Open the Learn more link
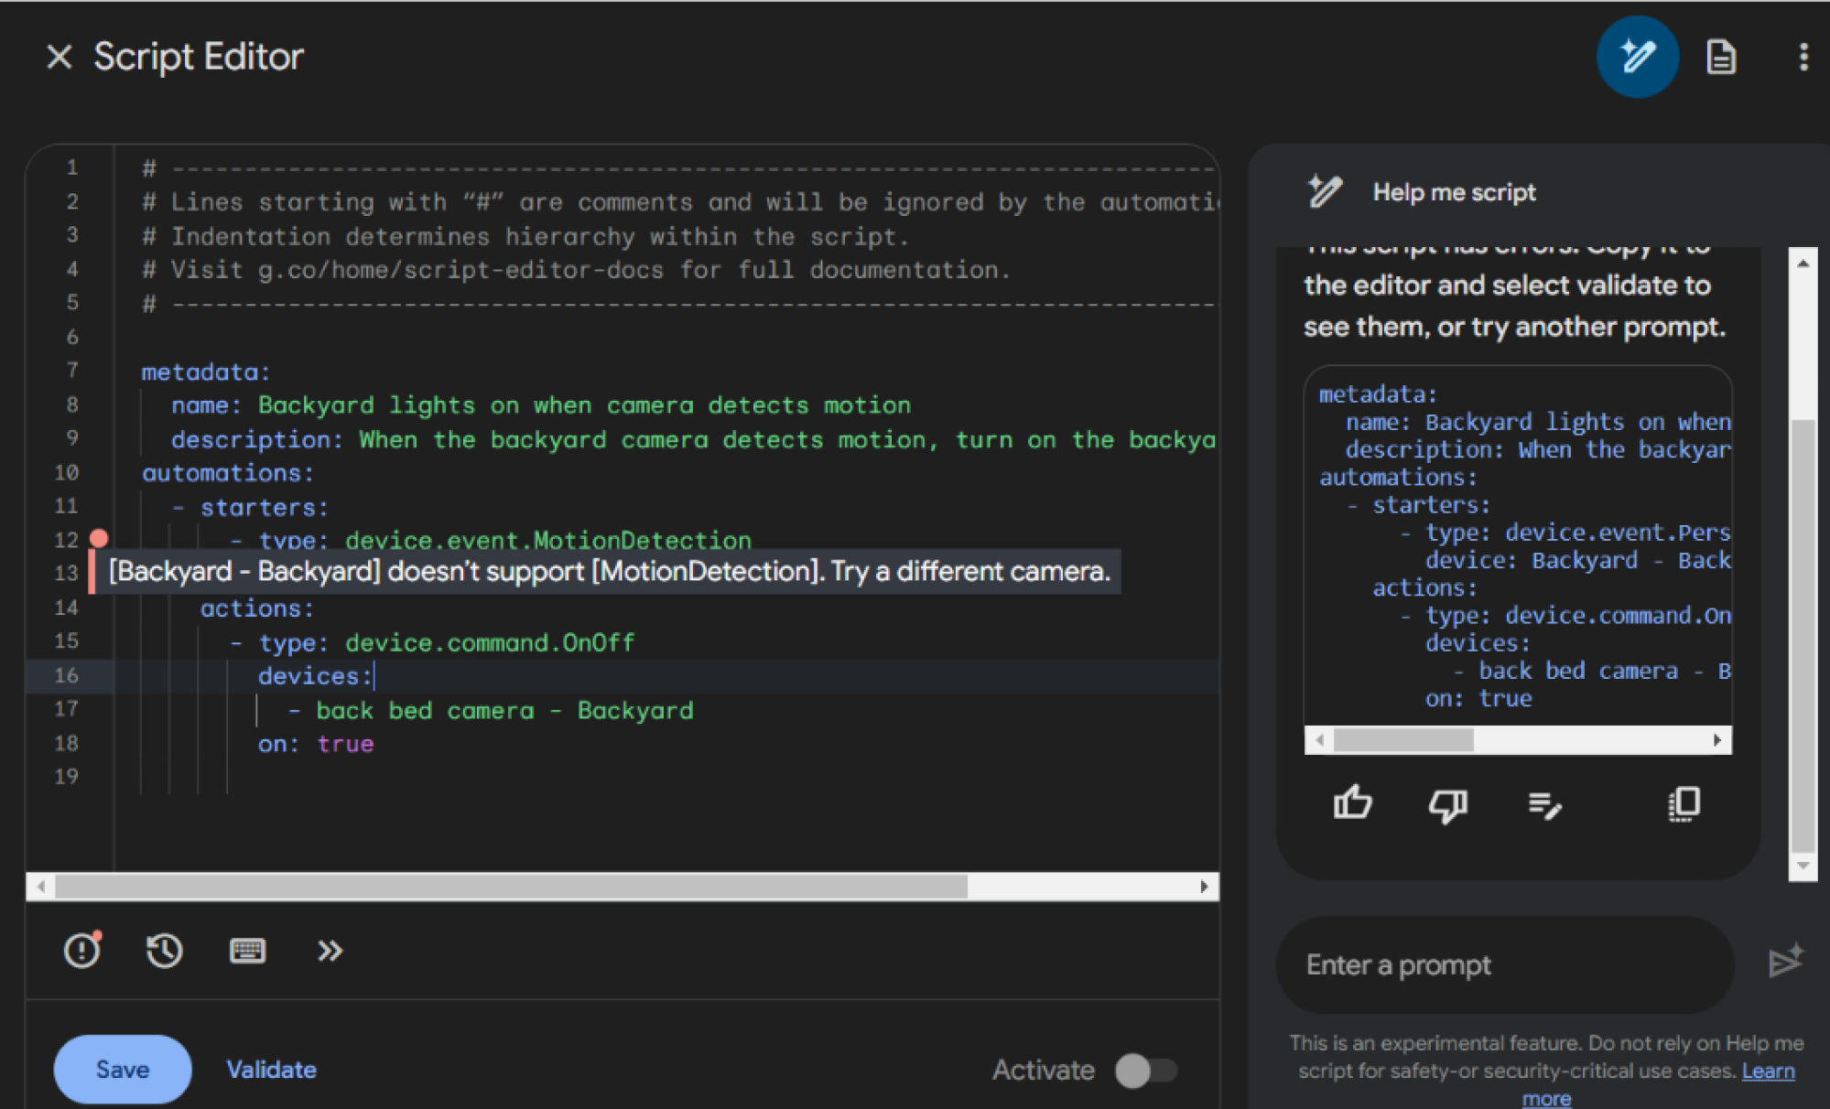This screenshot has width=1830, height=1109. pyautogui.click(x=1769, y=1070)
